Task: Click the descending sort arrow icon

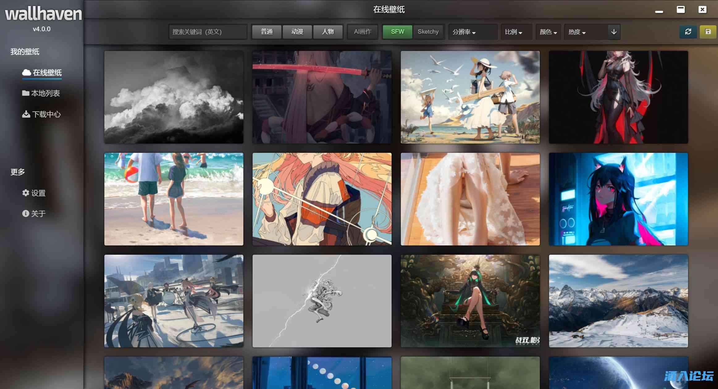Action: [x=614, y=32]
